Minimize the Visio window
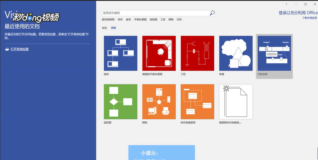 296,4
